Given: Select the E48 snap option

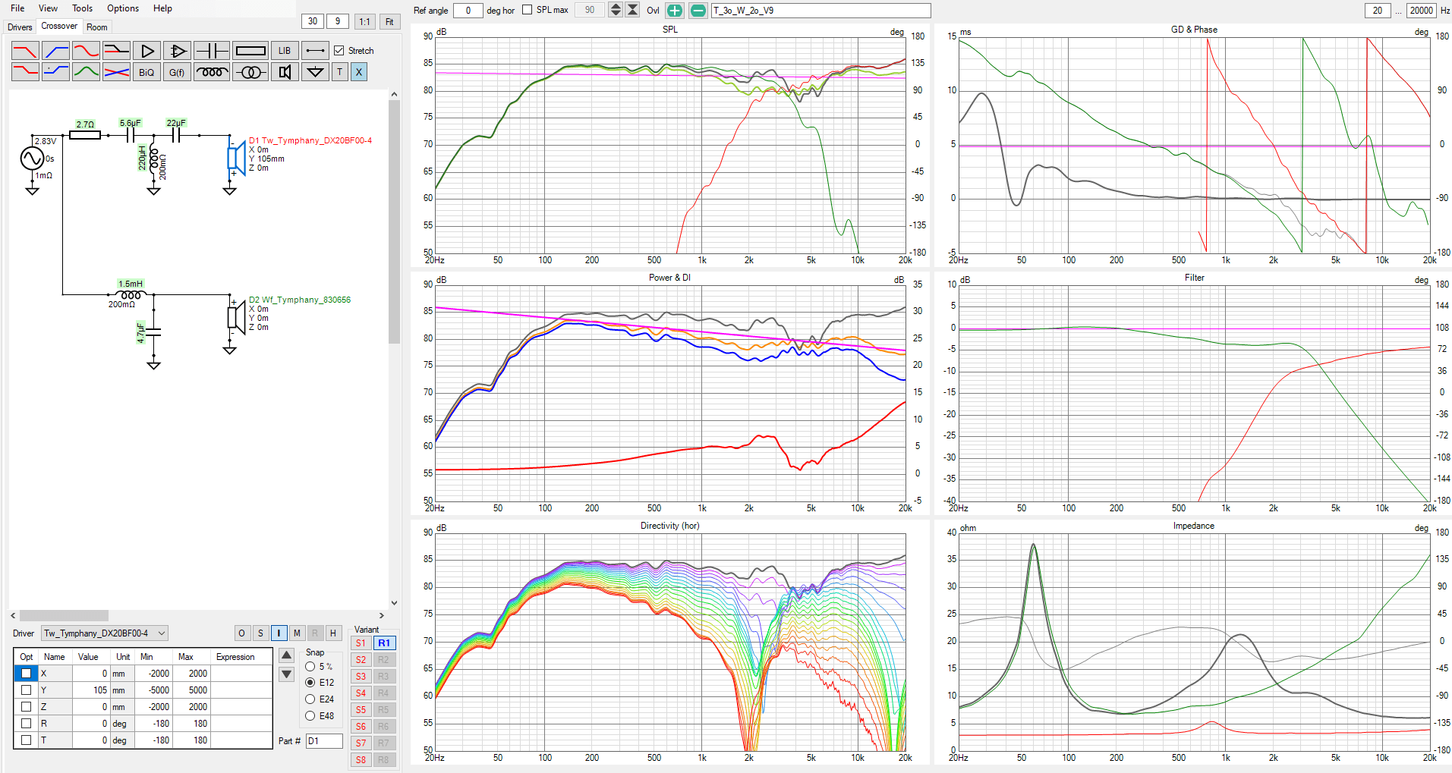Looking at the screenshot, I should pyautogui.click(x=310, y=716).
